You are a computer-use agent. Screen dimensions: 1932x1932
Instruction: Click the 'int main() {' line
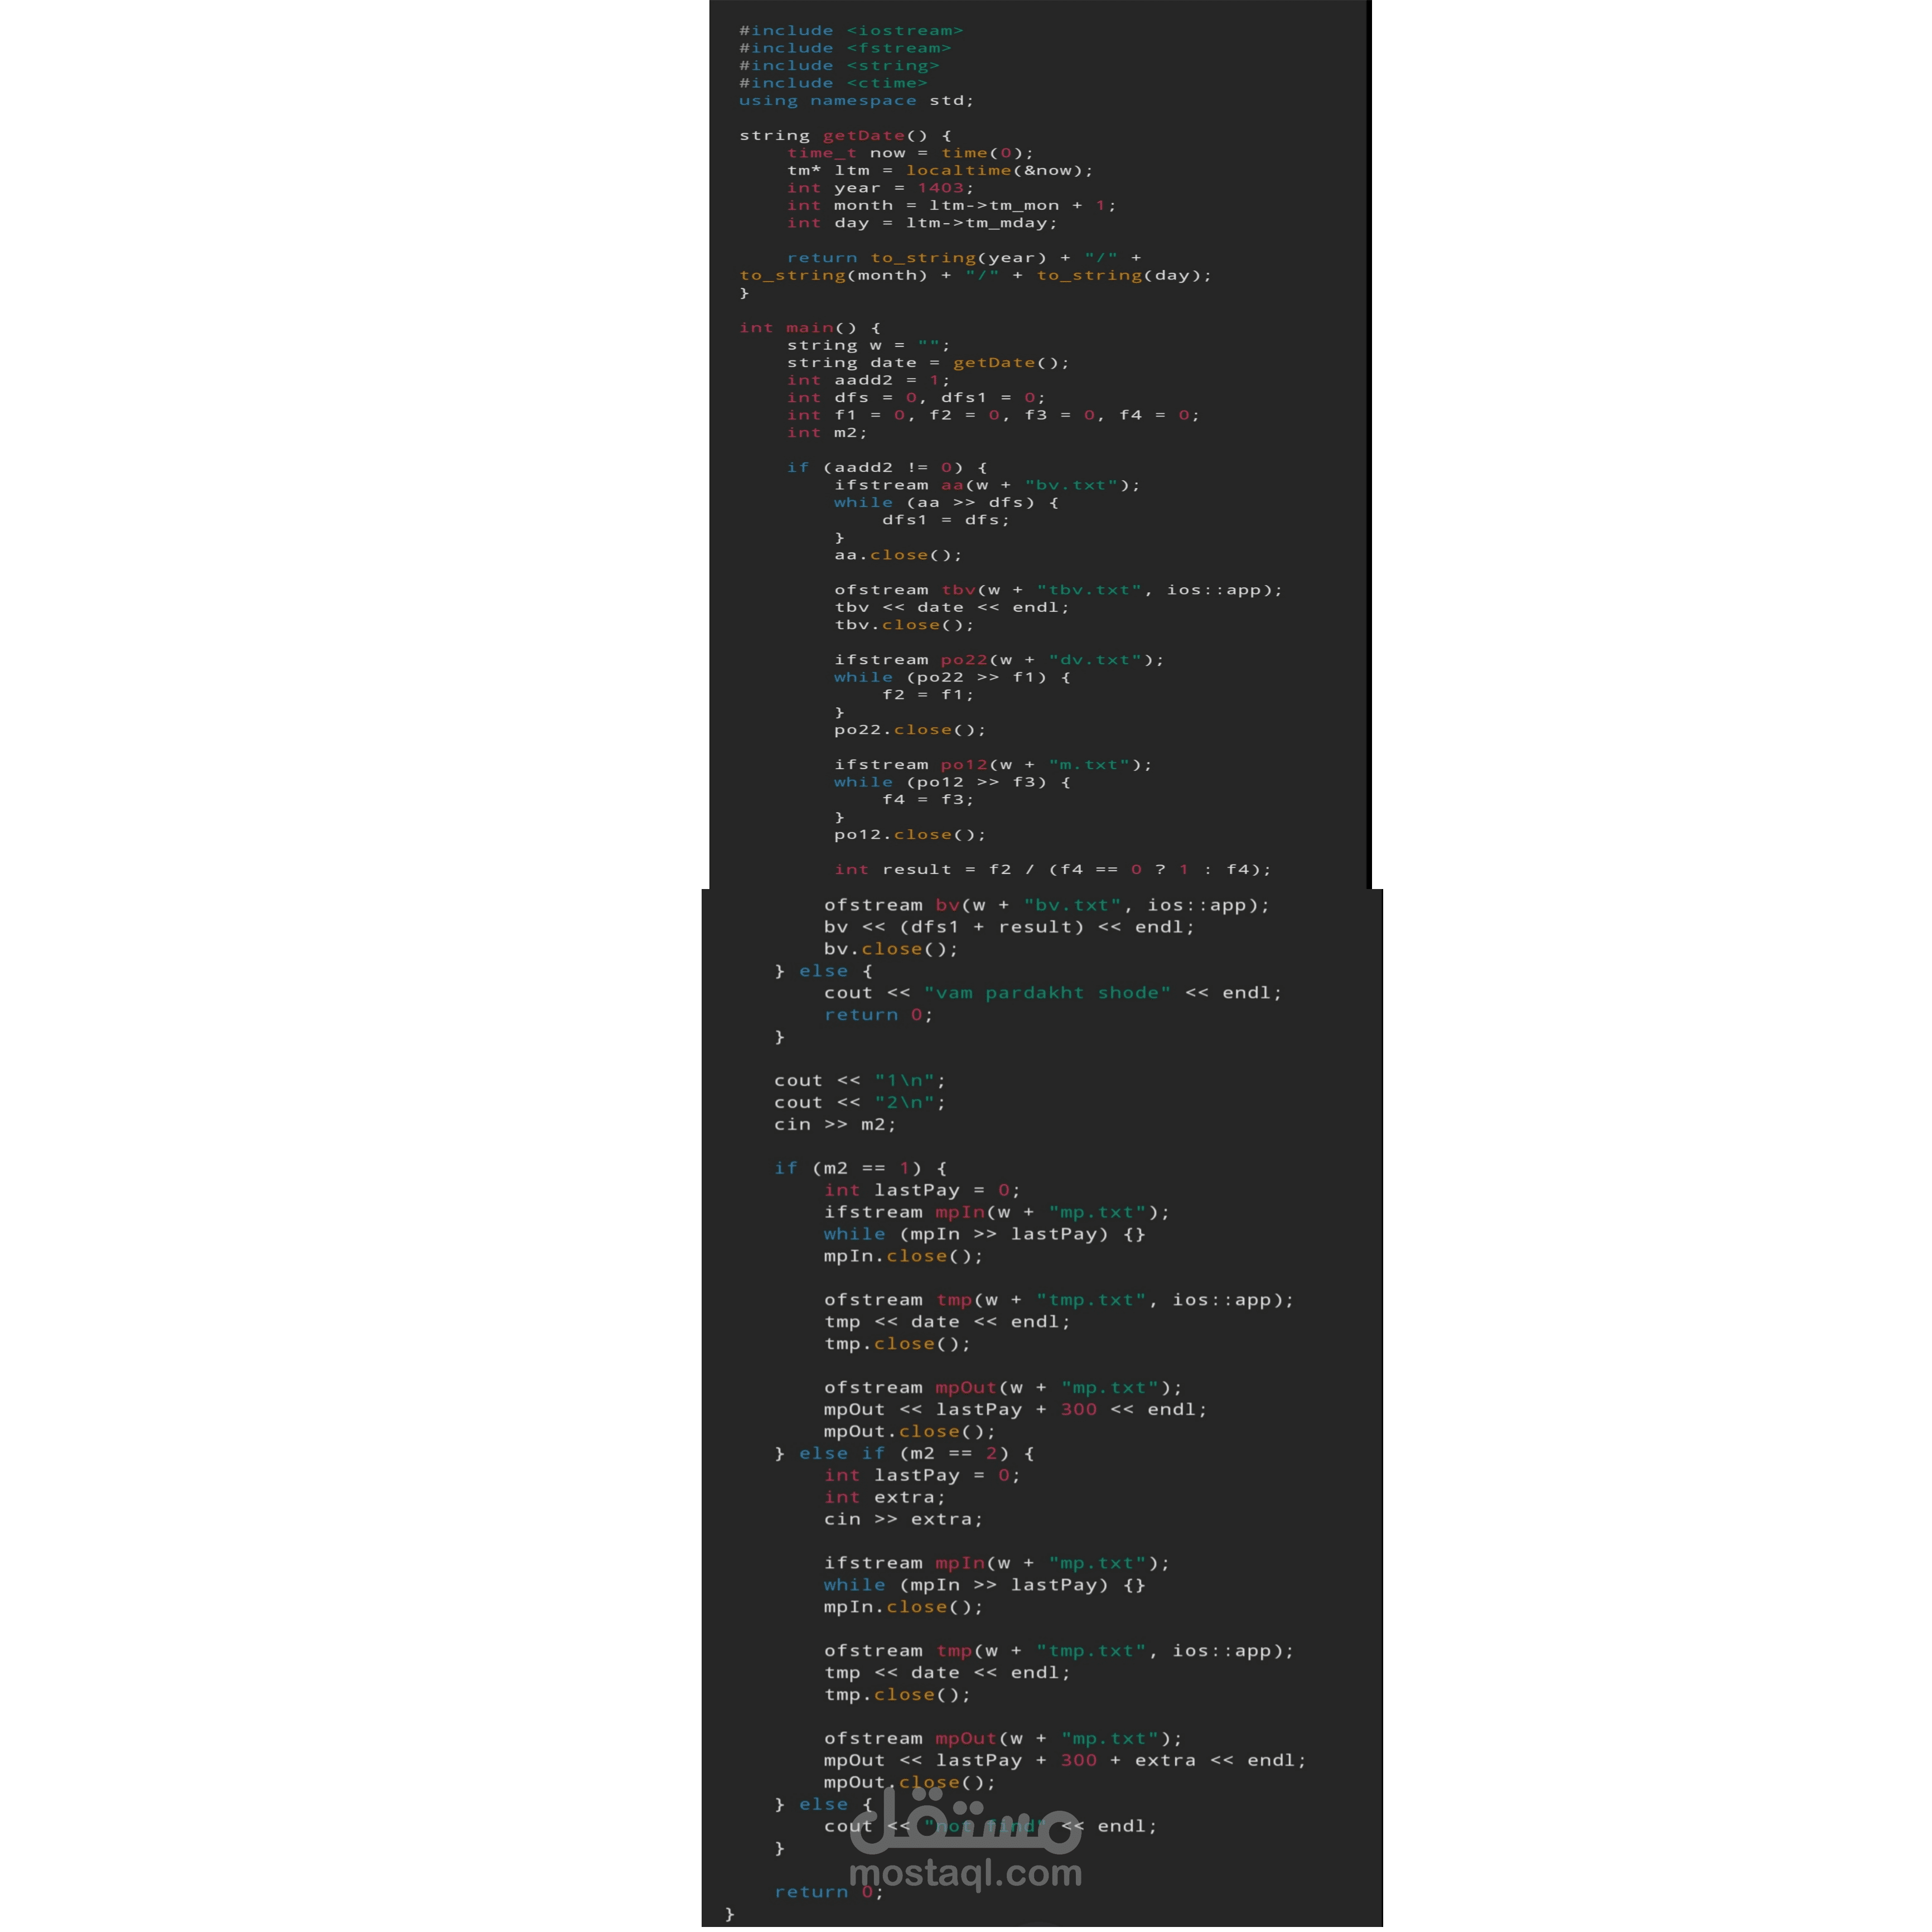coord(810,328)
